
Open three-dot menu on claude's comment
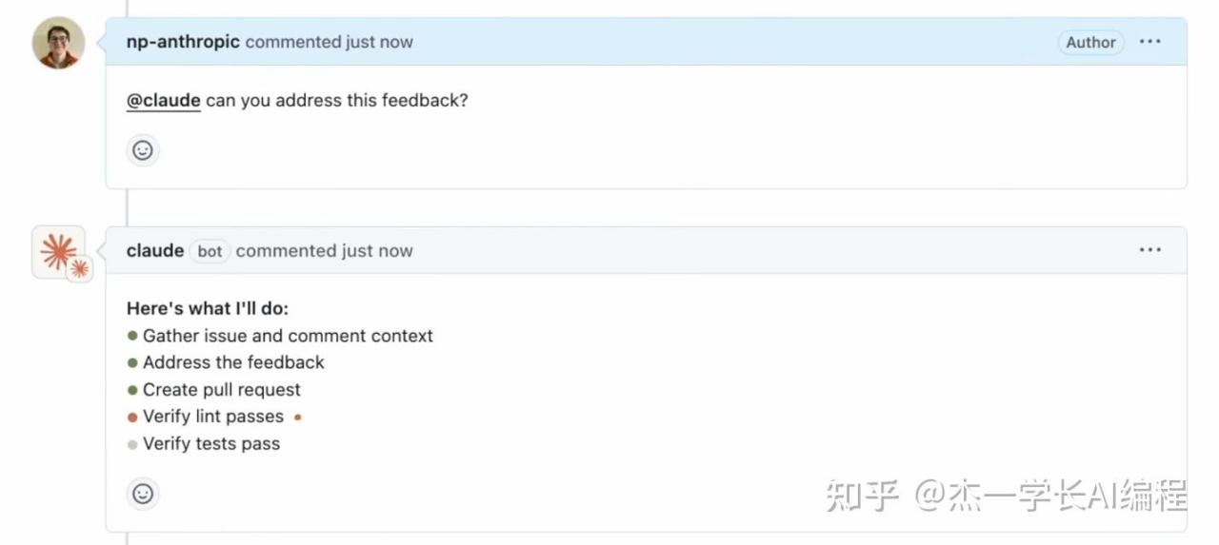(1149, 250)
